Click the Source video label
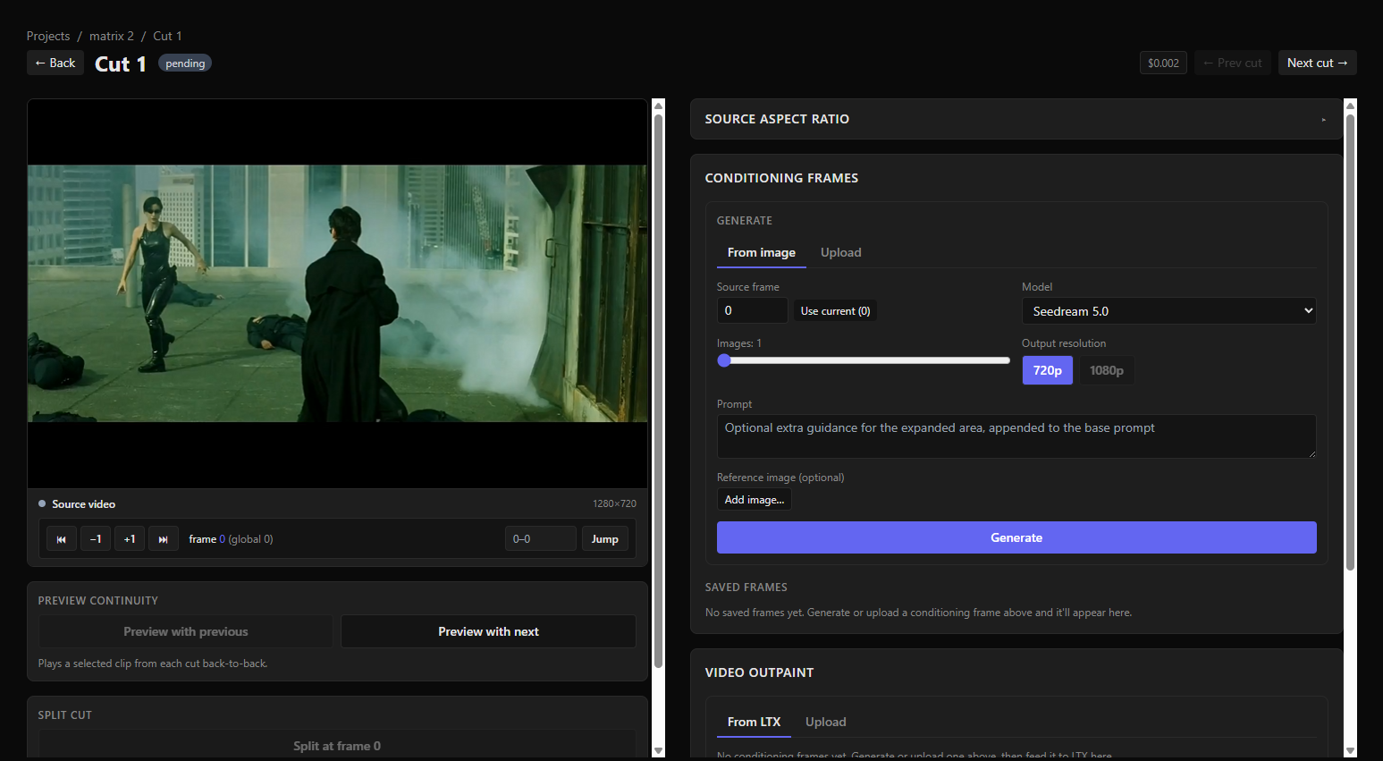The width and height of the screenshot is (1383, 761). click(83, 504)
